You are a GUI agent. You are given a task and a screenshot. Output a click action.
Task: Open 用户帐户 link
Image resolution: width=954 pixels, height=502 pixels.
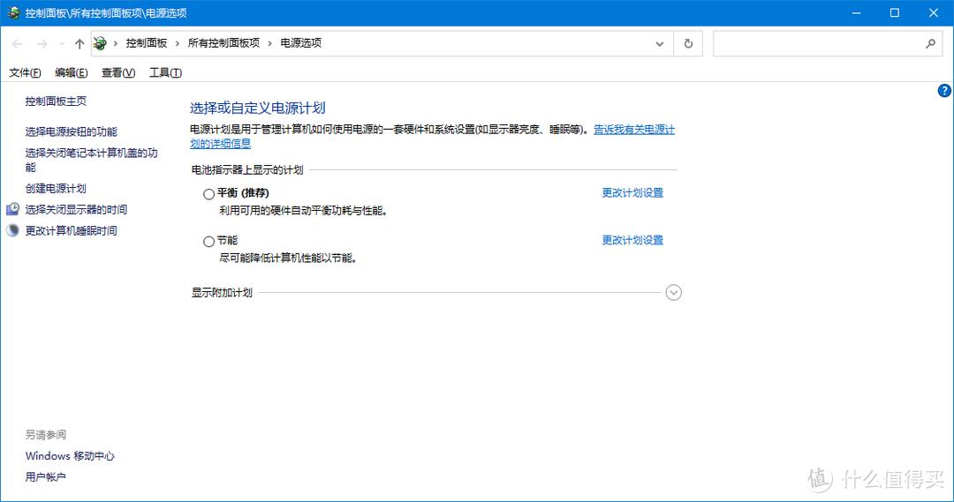(x=46, y=477)
